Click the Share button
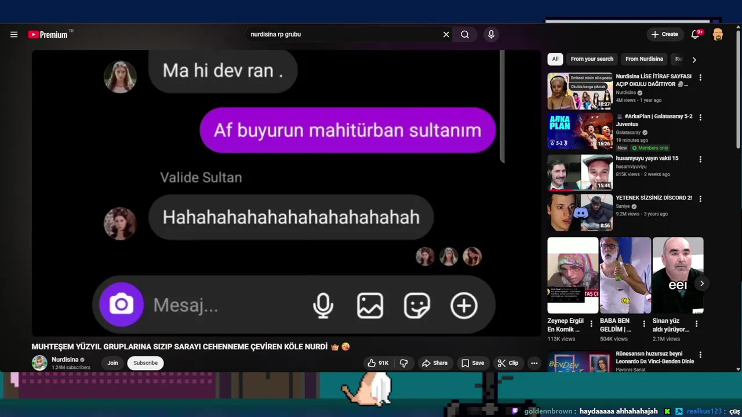The height and width of the screenshot is (417, 742). pyautogui.click(x=435, y=363)
